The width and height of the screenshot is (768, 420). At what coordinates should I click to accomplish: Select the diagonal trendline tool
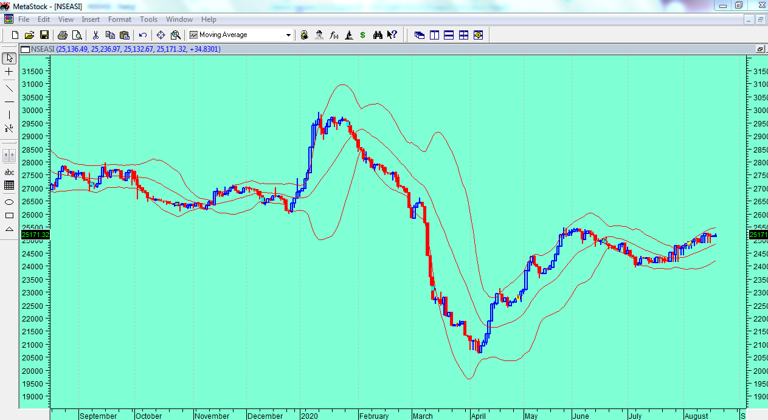click(x=9, y=88)
